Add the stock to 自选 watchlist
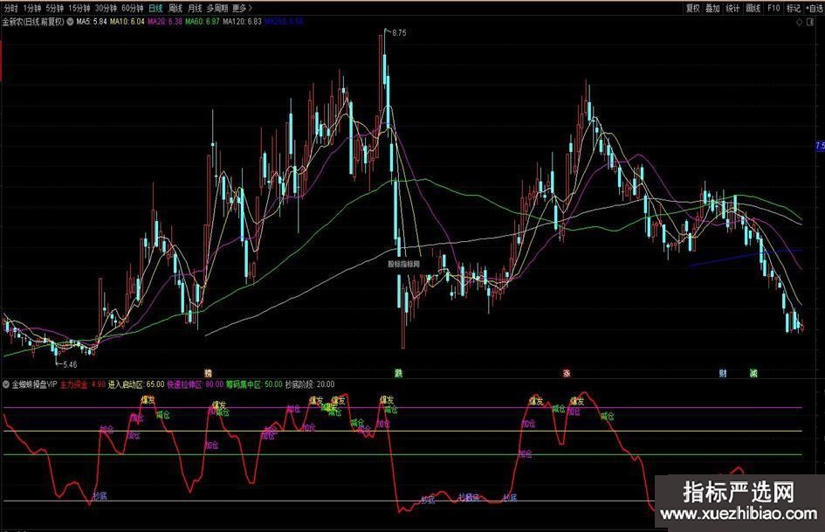Viewport: 825px width, 532px height. (x=814, y=8)
